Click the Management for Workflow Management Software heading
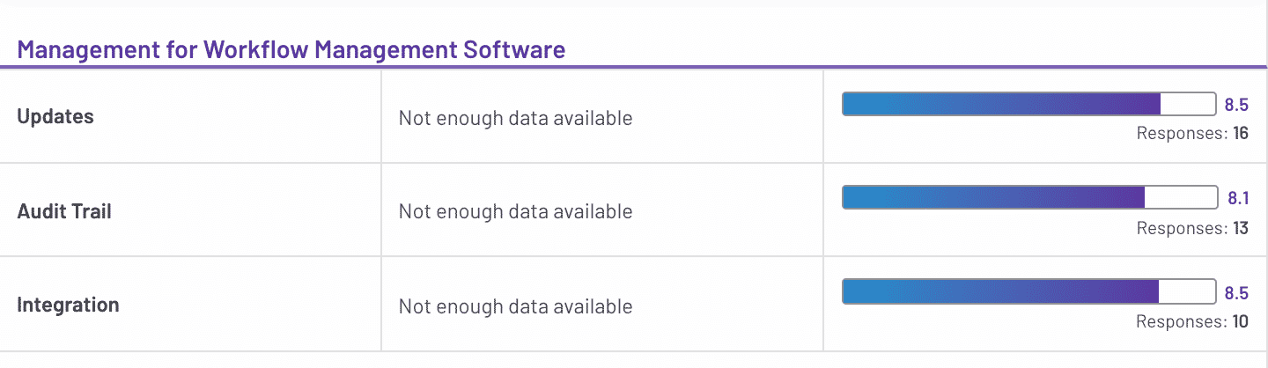Screen dimensions: 1268x368 [x=291, y=49]
